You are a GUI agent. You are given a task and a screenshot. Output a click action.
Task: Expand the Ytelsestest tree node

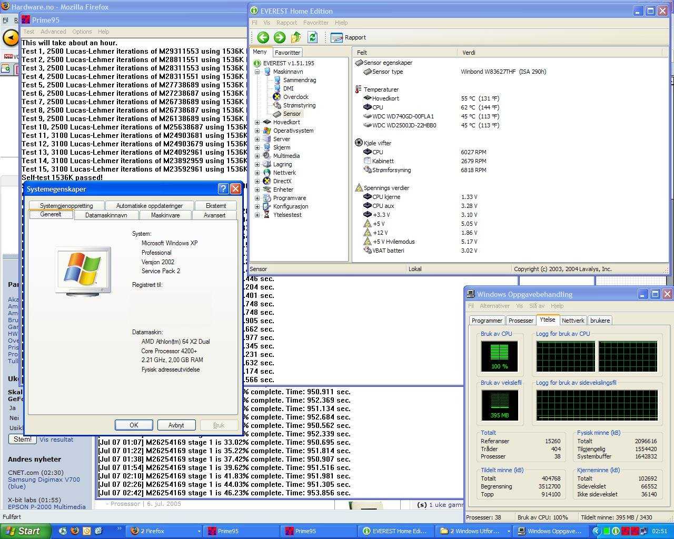pyautogui.click(x=257, y=215)
